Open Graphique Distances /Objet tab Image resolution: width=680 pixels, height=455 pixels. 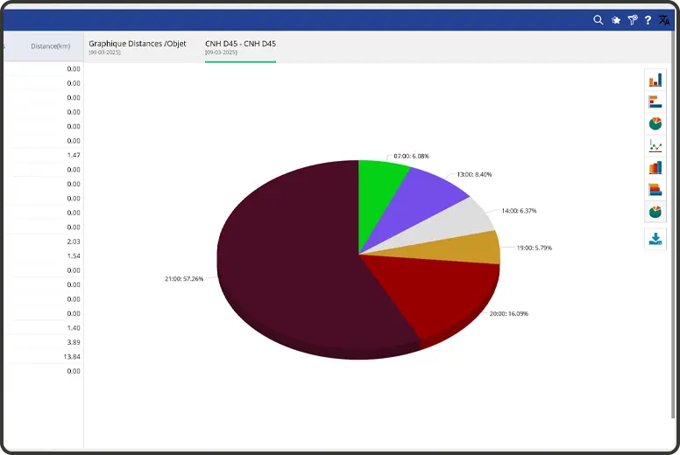[138, 46]
